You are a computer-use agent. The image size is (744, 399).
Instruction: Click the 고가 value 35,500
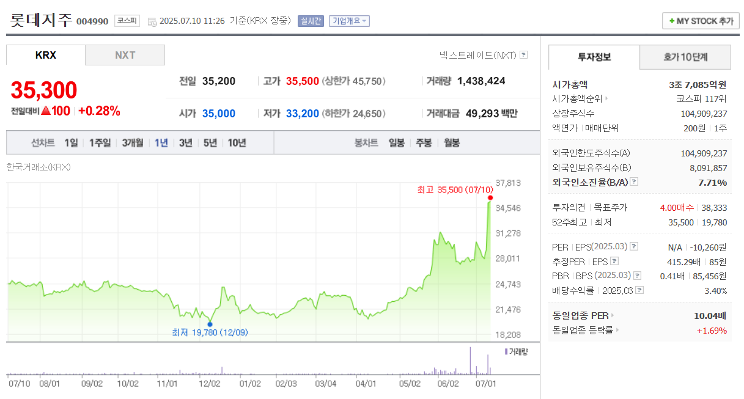[303, 81]
